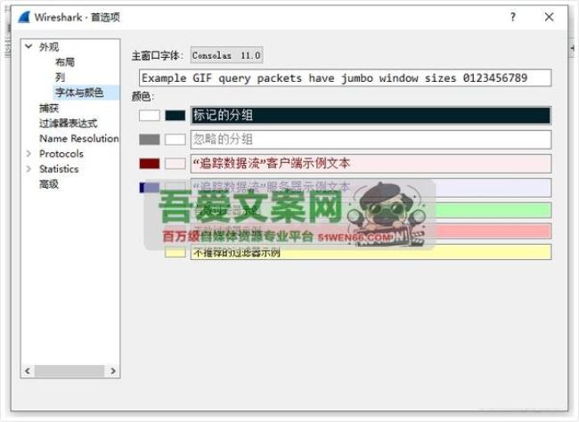Open the 过滤器表达式 preferences page
Screen dimensions: 579x422
tap(69, 124)
